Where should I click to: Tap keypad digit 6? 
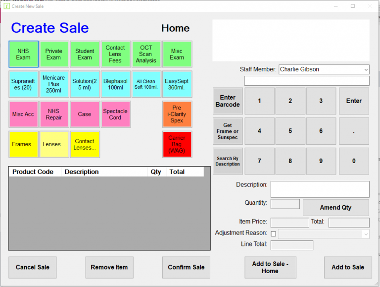321,131
